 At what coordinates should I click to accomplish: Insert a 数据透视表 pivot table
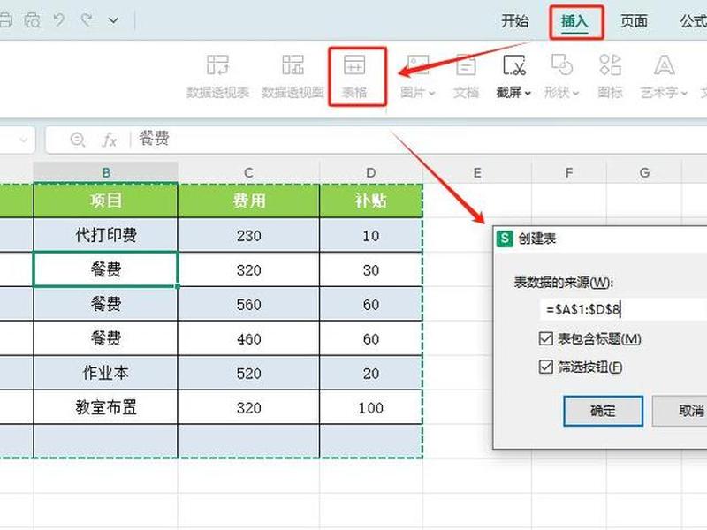pyautogui.click(x=217, y=76)
